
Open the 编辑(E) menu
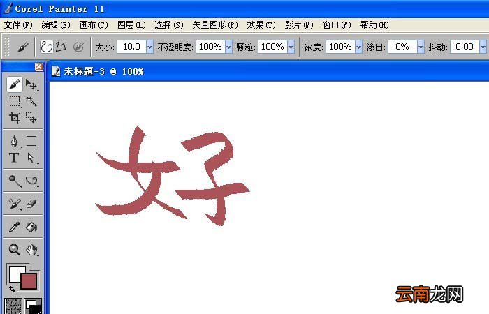[x=56, y=25]
